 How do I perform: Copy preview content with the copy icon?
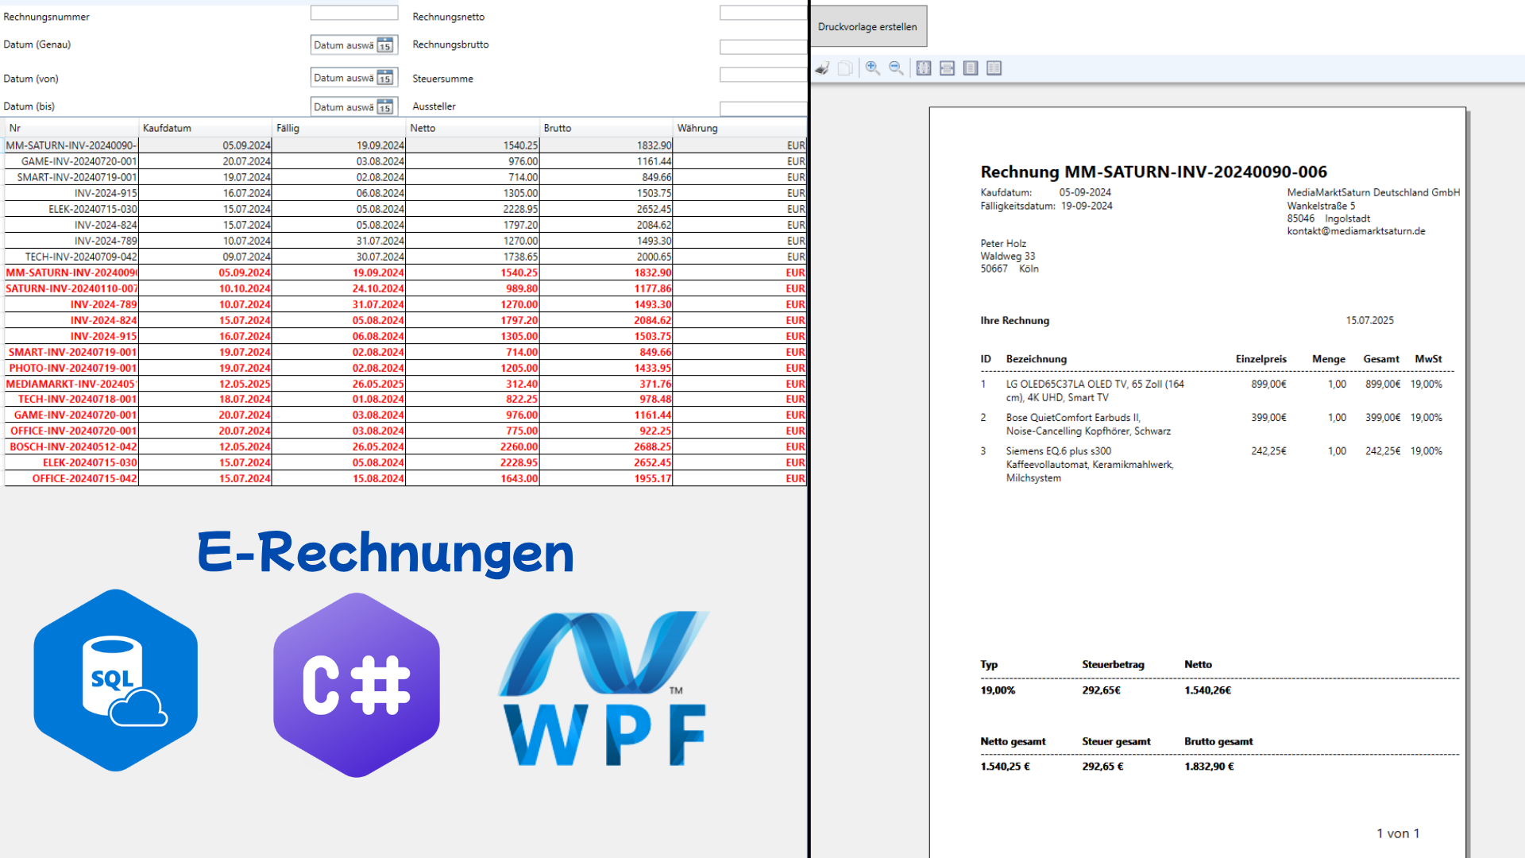coord(845,68)
